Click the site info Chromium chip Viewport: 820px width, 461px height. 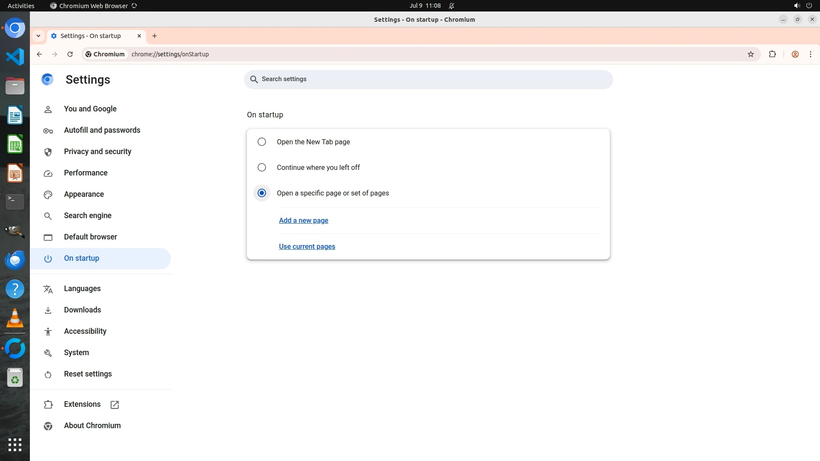point(105,54)
